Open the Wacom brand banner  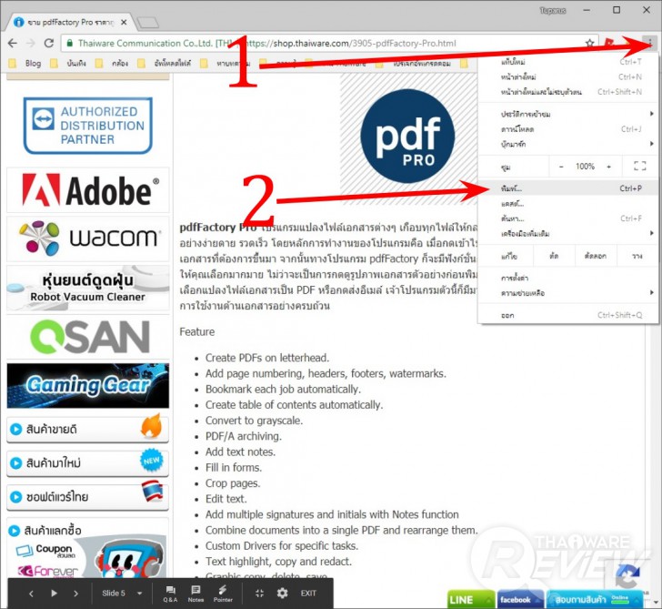tap(88, 239)
